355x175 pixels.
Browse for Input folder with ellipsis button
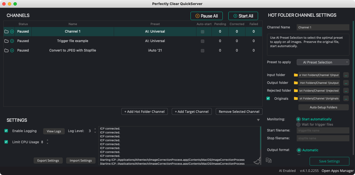(346, 75)
